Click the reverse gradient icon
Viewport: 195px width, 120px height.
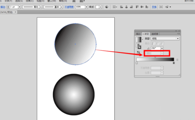pyautogui.click(x=138, y=52)
